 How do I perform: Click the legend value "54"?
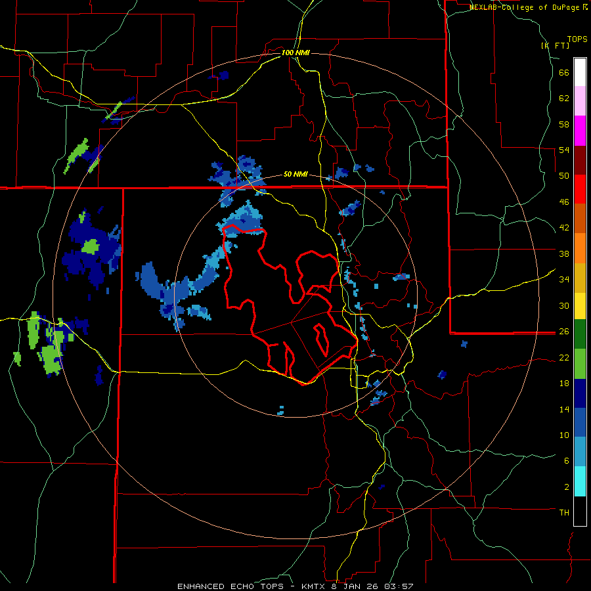564,150
